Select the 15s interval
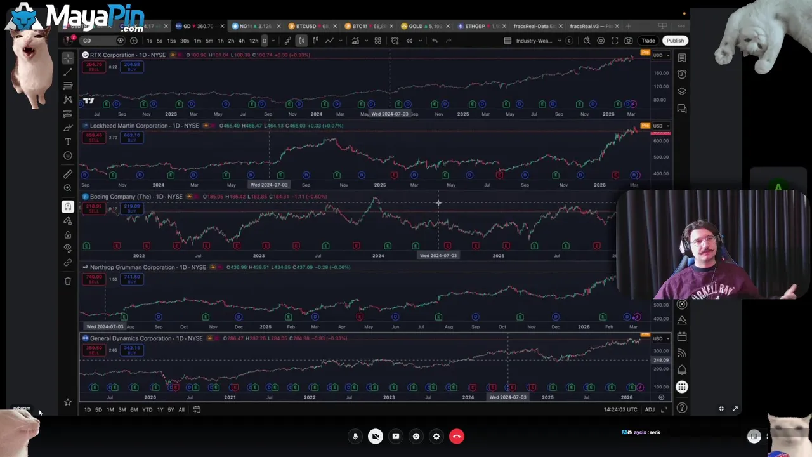This screenshot has height=457, width=812. tap(171, 41)
